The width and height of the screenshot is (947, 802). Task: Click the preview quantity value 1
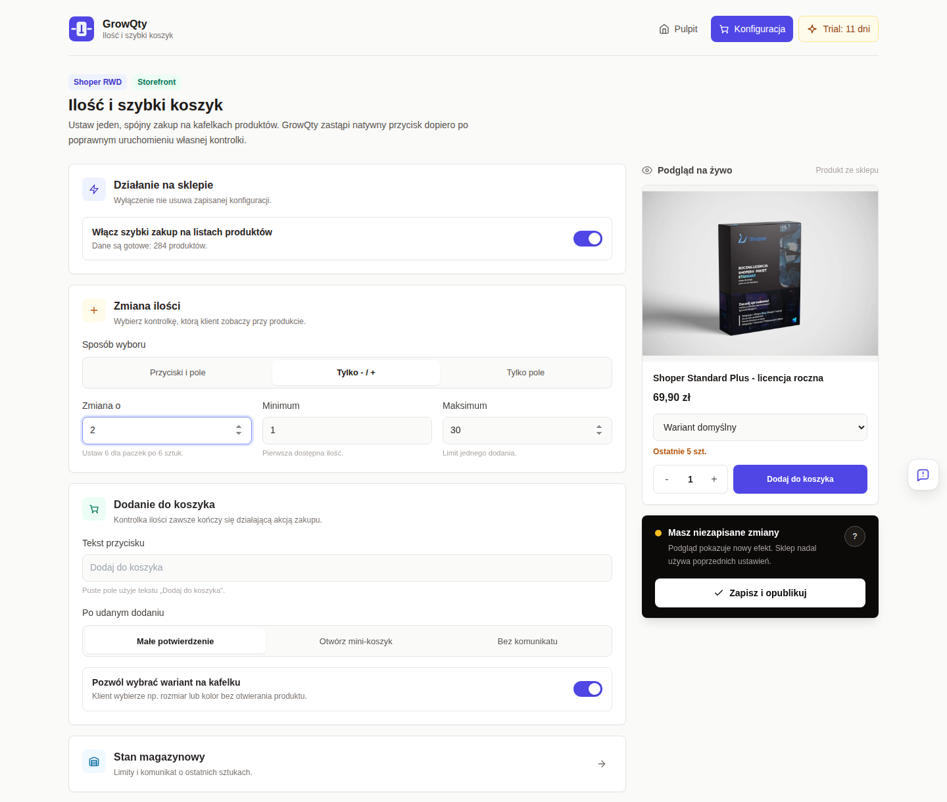[691, 479]
